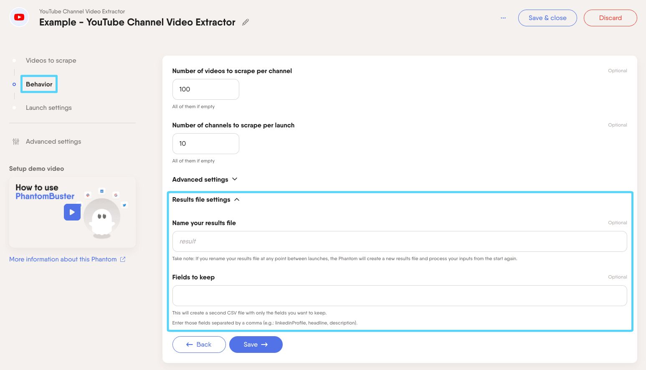646x370 pixels.
Task: Go to Videos to scrape step
Action: point(51,61)
